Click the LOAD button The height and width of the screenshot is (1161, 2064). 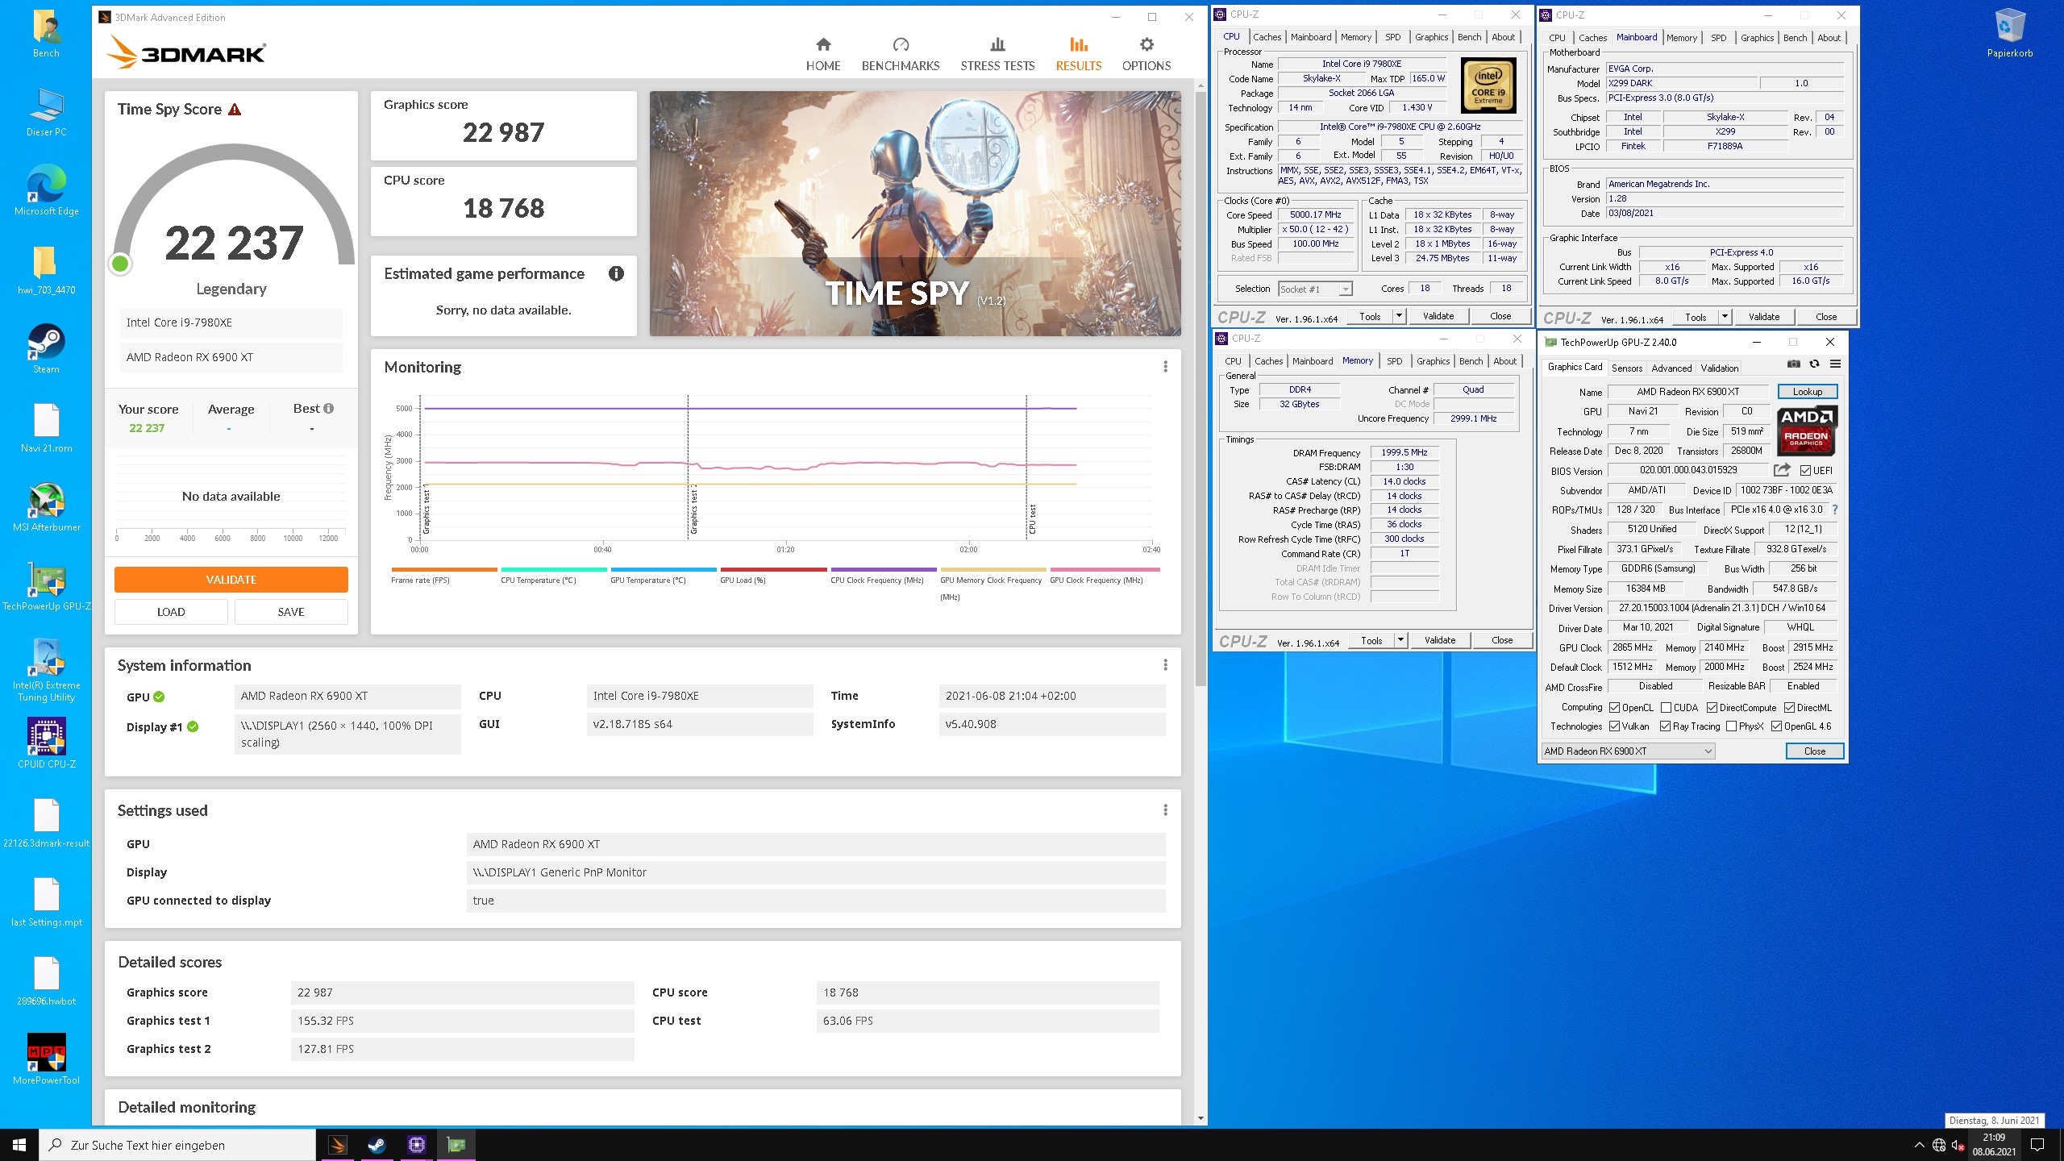tap(171, 612)
